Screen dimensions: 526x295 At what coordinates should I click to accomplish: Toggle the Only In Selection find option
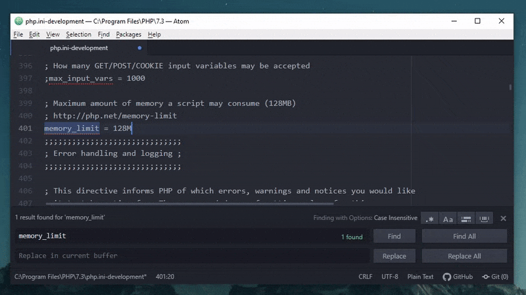coord(466,219)
